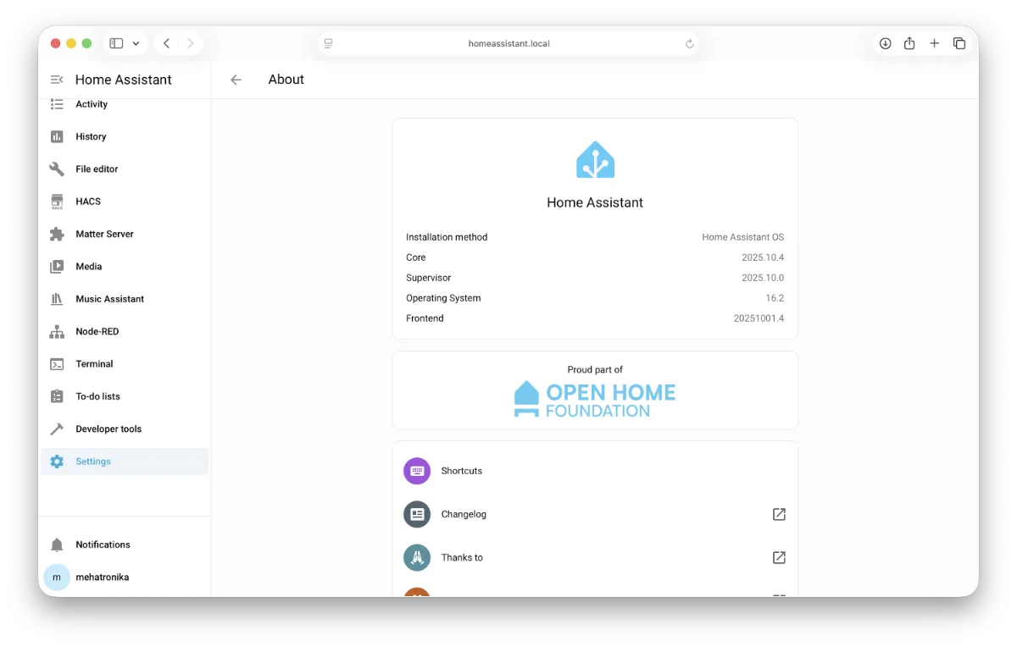
Task: Open the File editor wrench icon
Action: (x=57, y=169)
